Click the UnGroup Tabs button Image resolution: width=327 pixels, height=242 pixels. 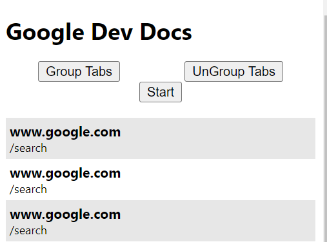click(233, 71)
